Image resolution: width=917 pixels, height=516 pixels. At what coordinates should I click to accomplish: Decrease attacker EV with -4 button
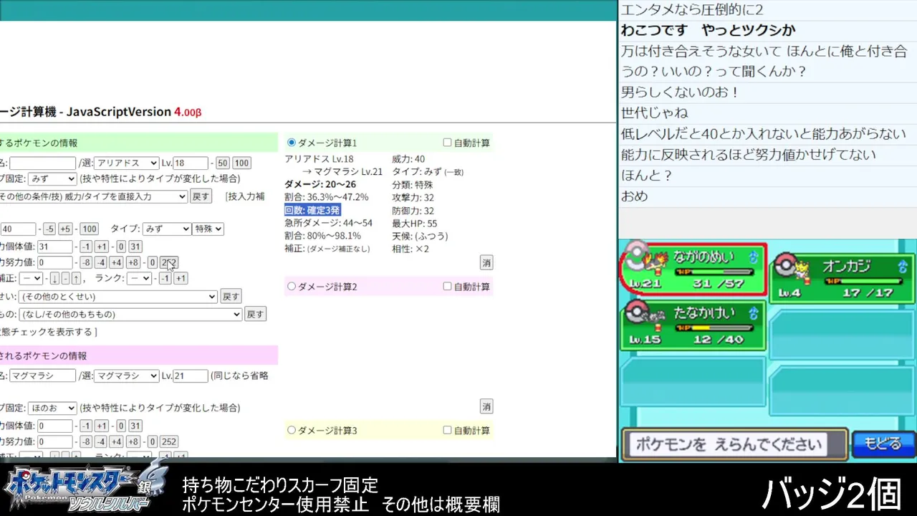pyautogui.click(x=100, y=262)
